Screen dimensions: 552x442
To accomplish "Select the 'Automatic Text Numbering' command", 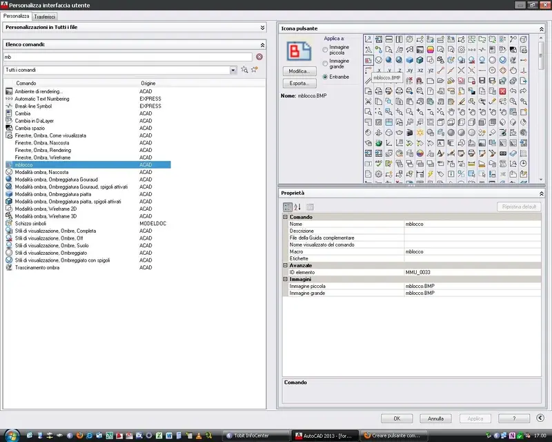I will tap(88, 99).
